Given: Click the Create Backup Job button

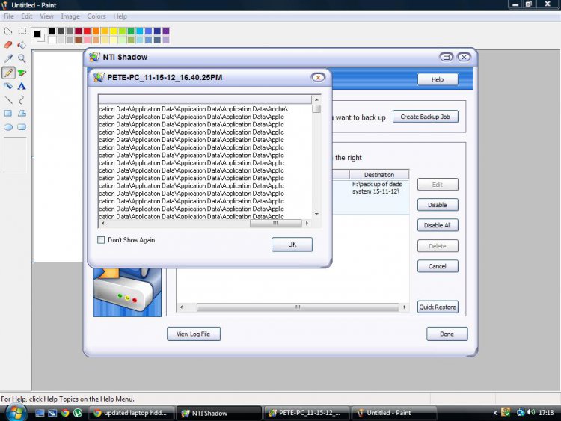Looking at the screenshot, I should click(x=426, y=117).
